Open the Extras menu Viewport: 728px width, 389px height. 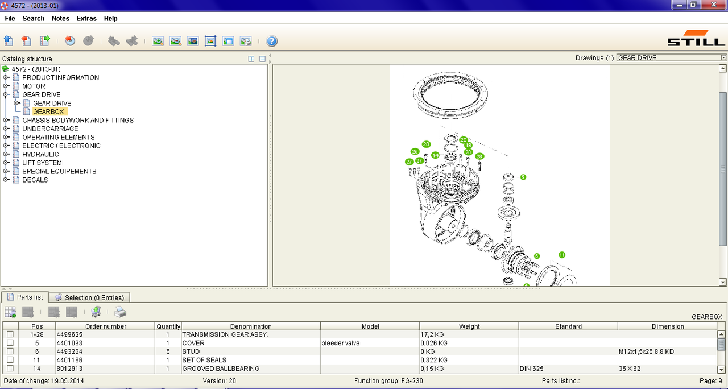tap(86, 18)
